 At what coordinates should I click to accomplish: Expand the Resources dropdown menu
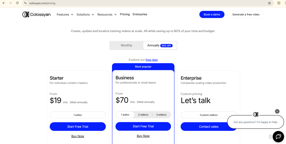click(x=107, y=15)
